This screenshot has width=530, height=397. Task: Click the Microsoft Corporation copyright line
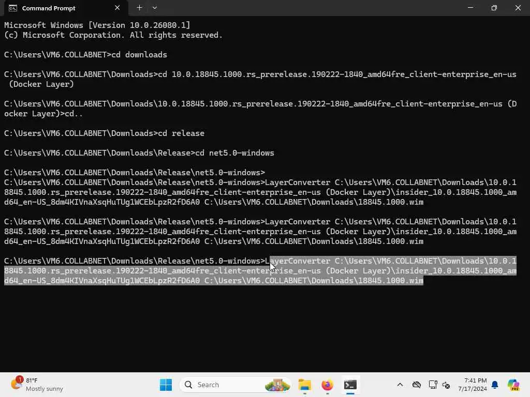[x=113, y=35]
